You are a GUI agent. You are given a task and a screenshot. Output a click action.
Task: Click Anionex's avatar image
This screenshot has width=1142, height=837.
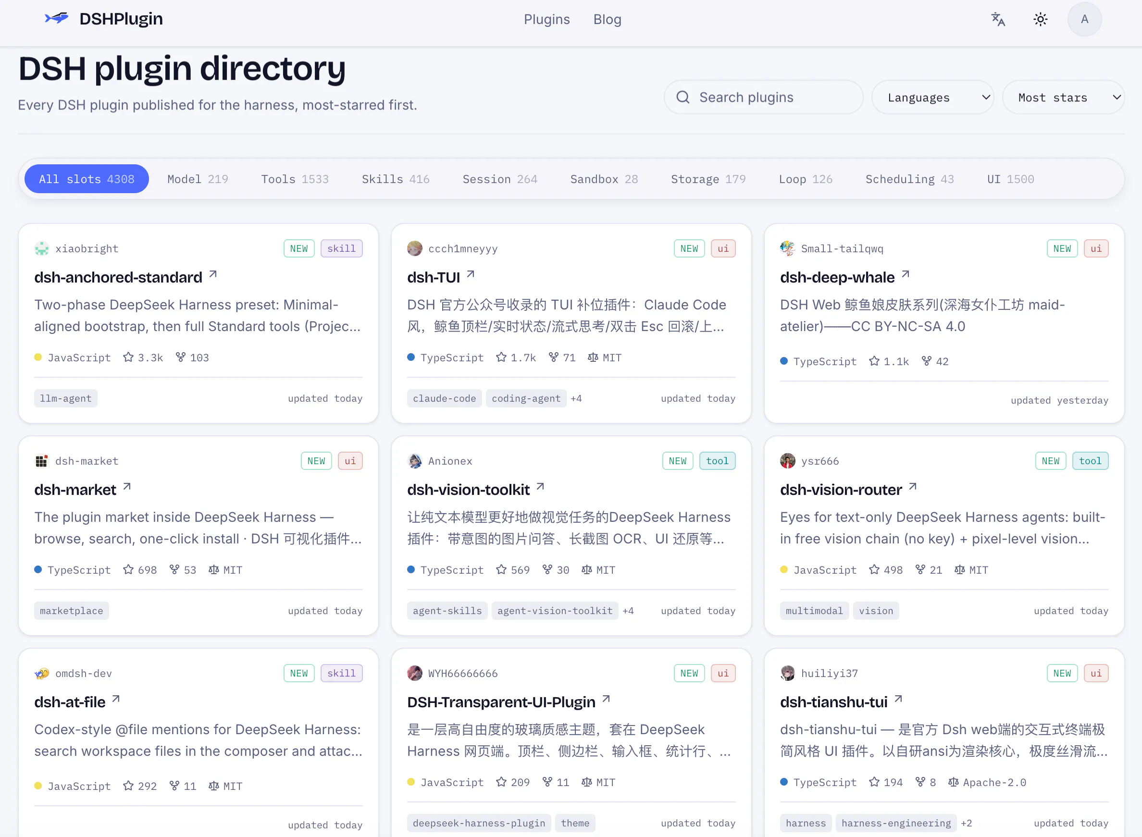[x=415, y=461]
